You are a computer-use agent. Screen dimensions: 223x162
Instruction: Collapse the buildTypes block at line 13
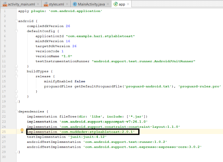[x=16, y=71]
